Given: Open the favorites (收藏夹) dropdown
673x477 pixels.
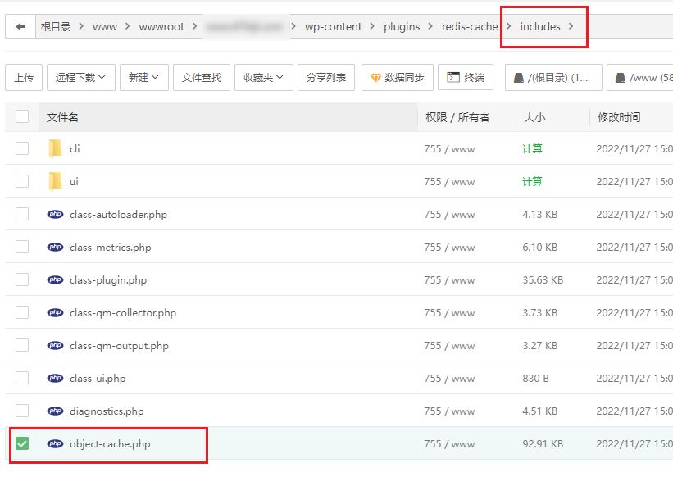Looking at the screenshot, I should click(263, 78).
